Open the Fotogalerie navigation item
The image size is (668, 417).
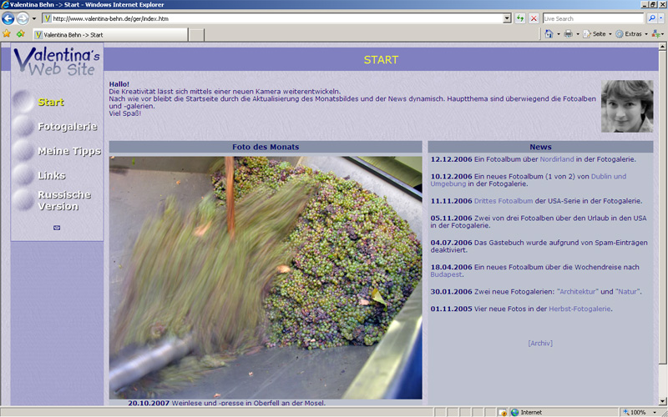point(68,127)
